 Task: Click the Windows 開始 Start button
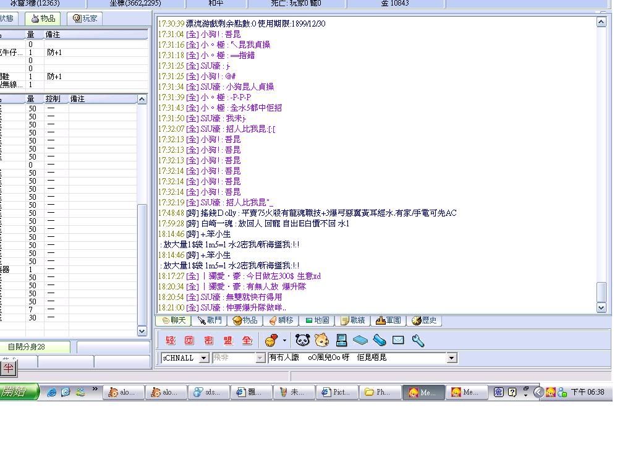pos(19,392)
